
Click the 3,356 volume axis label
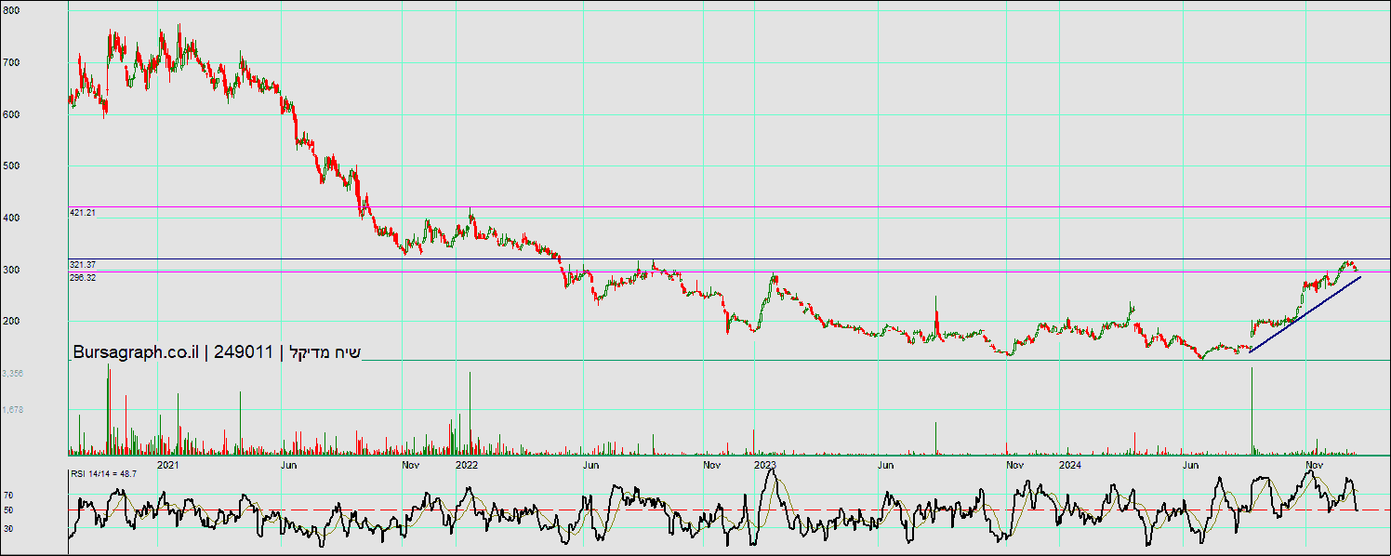(x=13, y=373)
